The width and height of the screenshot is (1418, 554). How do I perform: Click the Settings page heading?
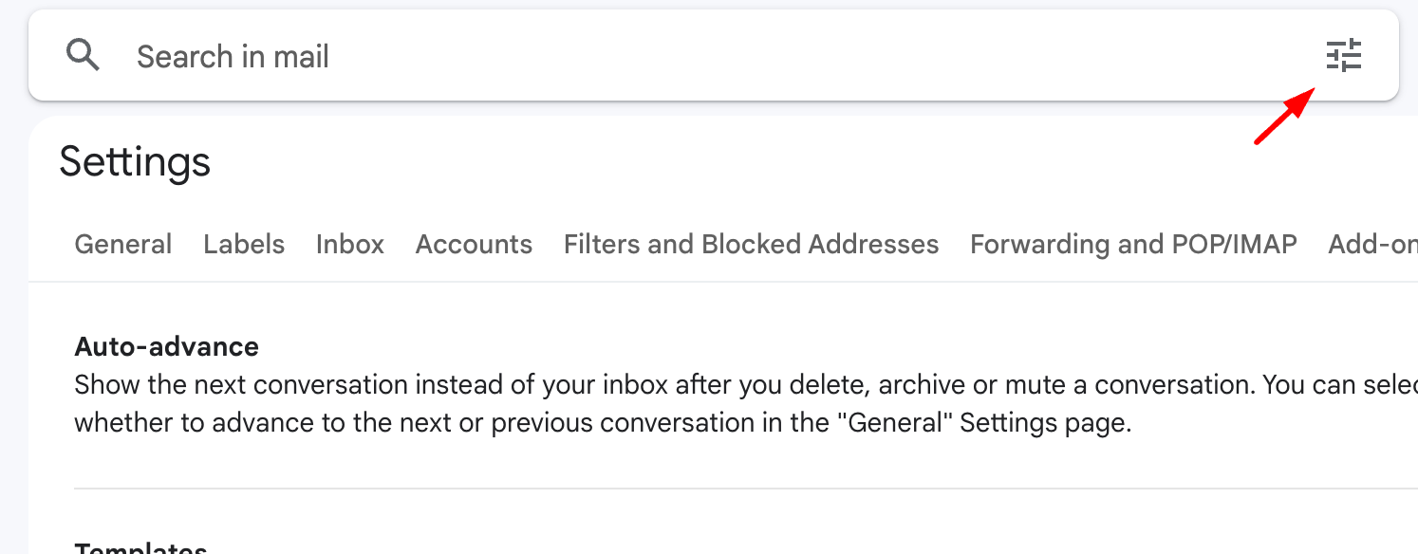pos(135,162)
